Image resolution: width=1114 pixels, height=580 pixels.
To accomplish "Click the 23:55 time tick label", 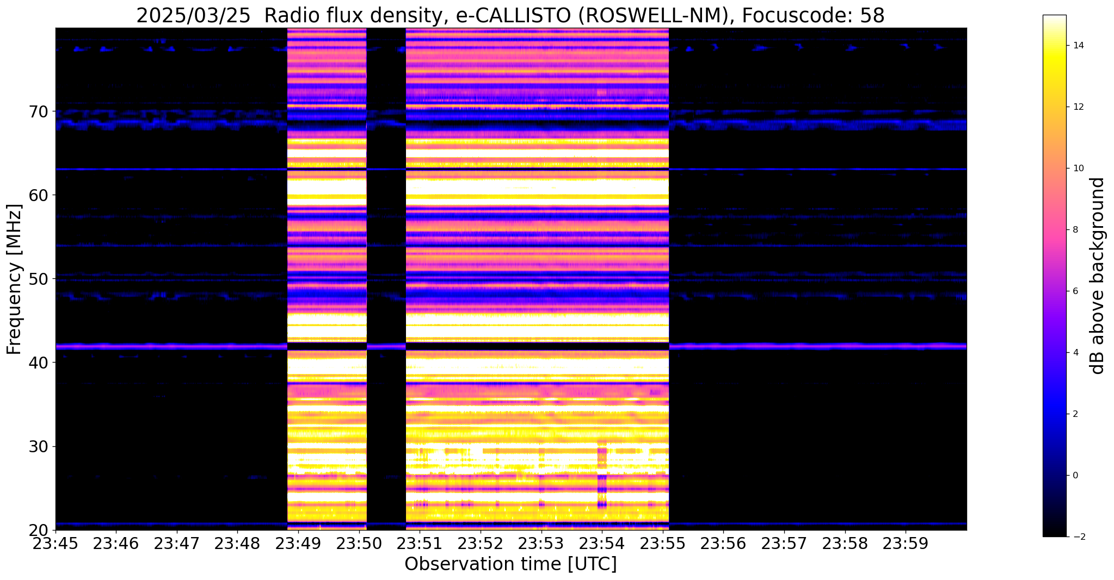I will tap(662, 543).
